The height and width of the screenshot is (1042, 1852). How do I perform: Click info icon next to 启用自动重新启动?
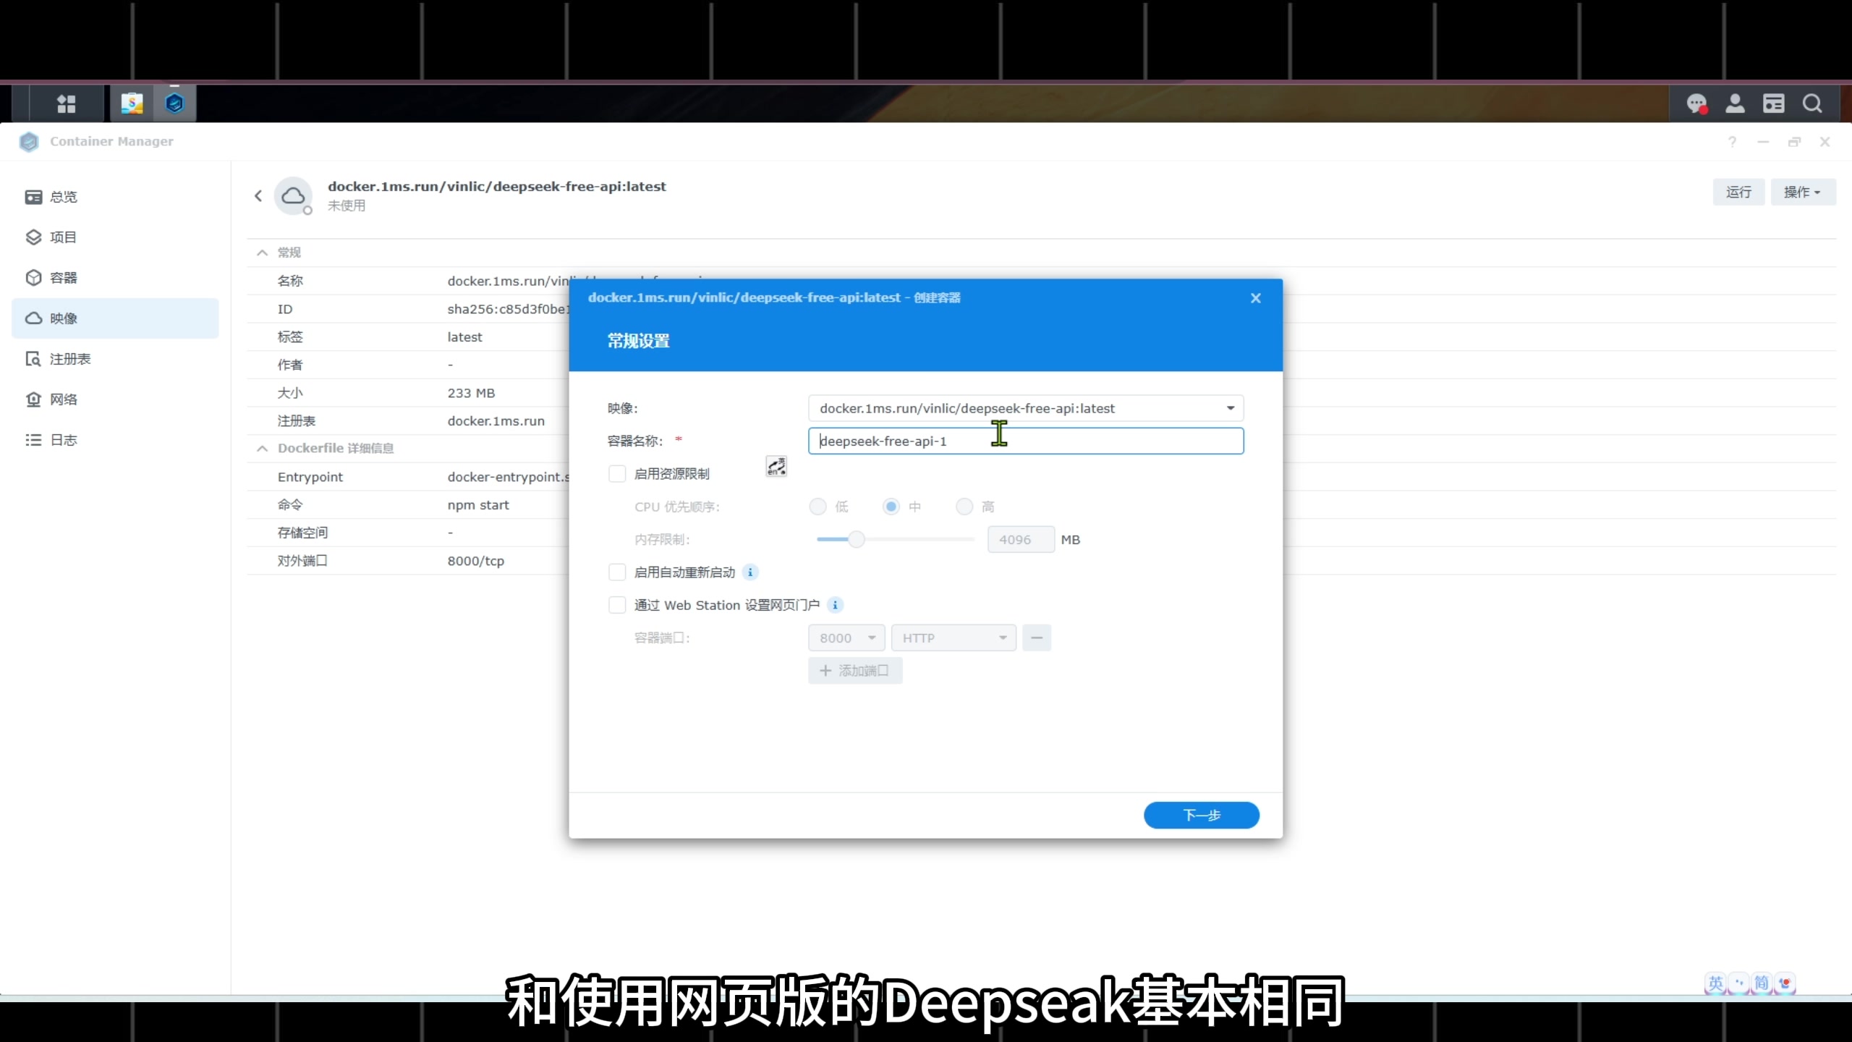point(750,572)
